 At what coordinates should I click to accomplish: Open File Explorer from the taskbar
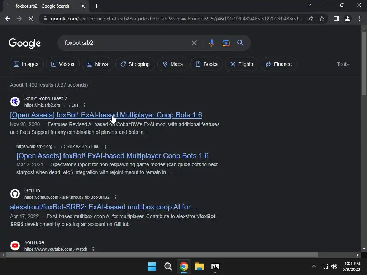coord(199,266)
